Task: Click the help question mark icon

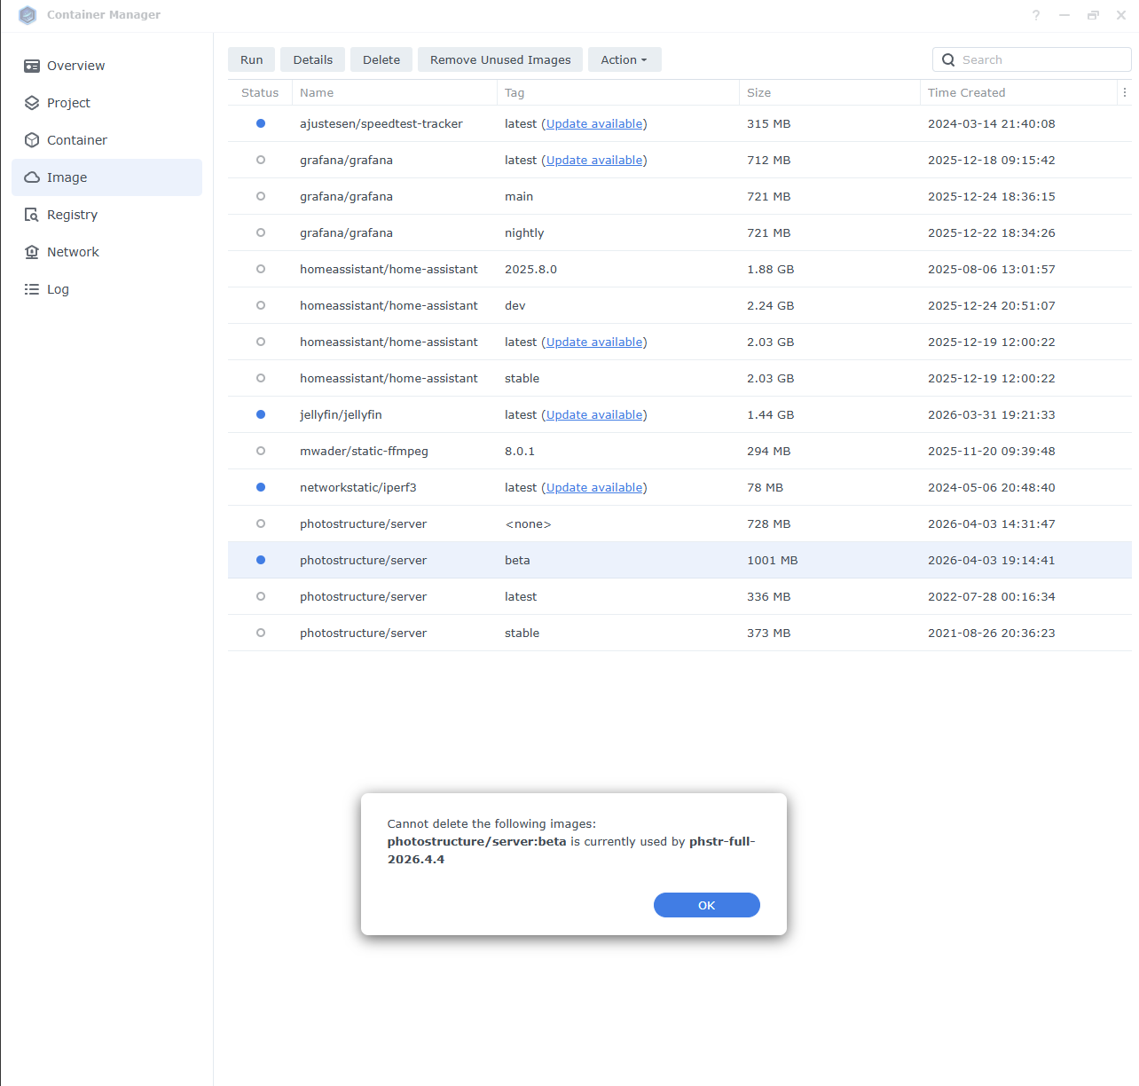Action: [1035, 15]
